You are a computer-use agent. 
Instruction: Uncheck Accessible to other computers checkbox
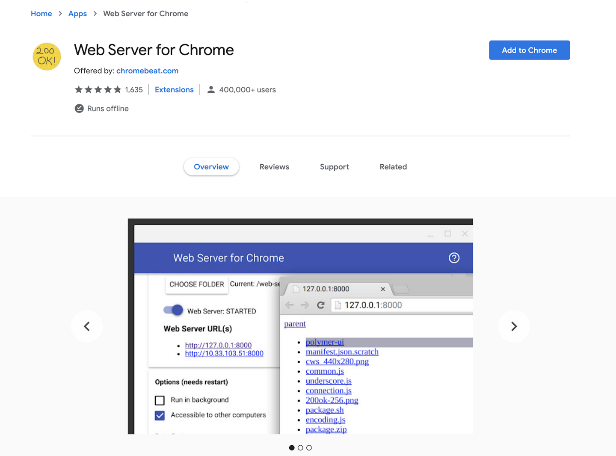tap(160, 415)
